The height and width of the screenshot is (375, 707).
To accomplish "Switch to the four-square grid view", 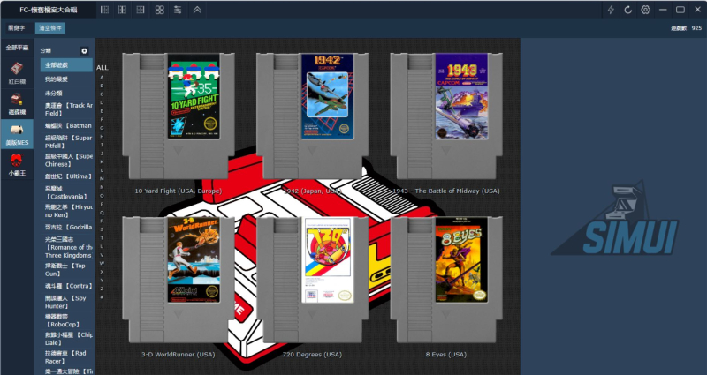I will [x=160, y=10].
